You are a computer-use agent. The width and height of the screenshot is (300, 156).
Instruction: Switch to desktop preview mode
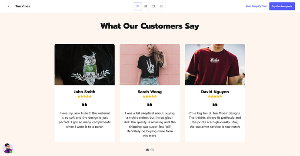tap(138, 6)
